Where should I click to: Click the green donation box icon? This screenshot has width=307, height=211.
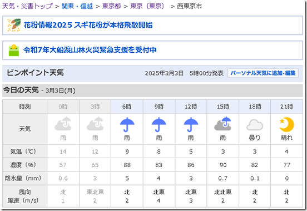(x=14, y=51)
